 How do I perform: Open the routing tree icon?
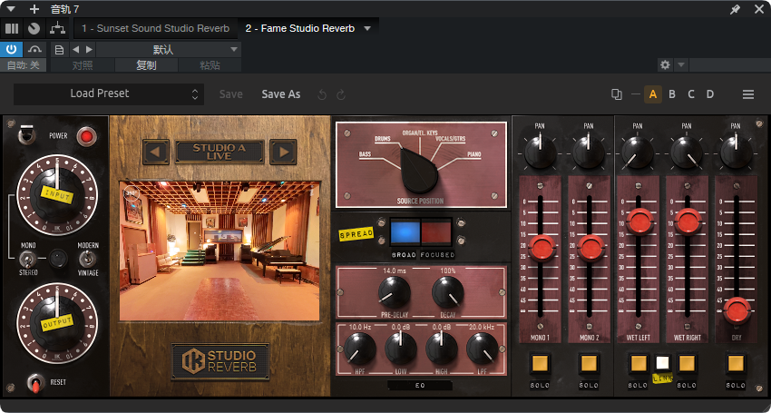tap(57, 28)
